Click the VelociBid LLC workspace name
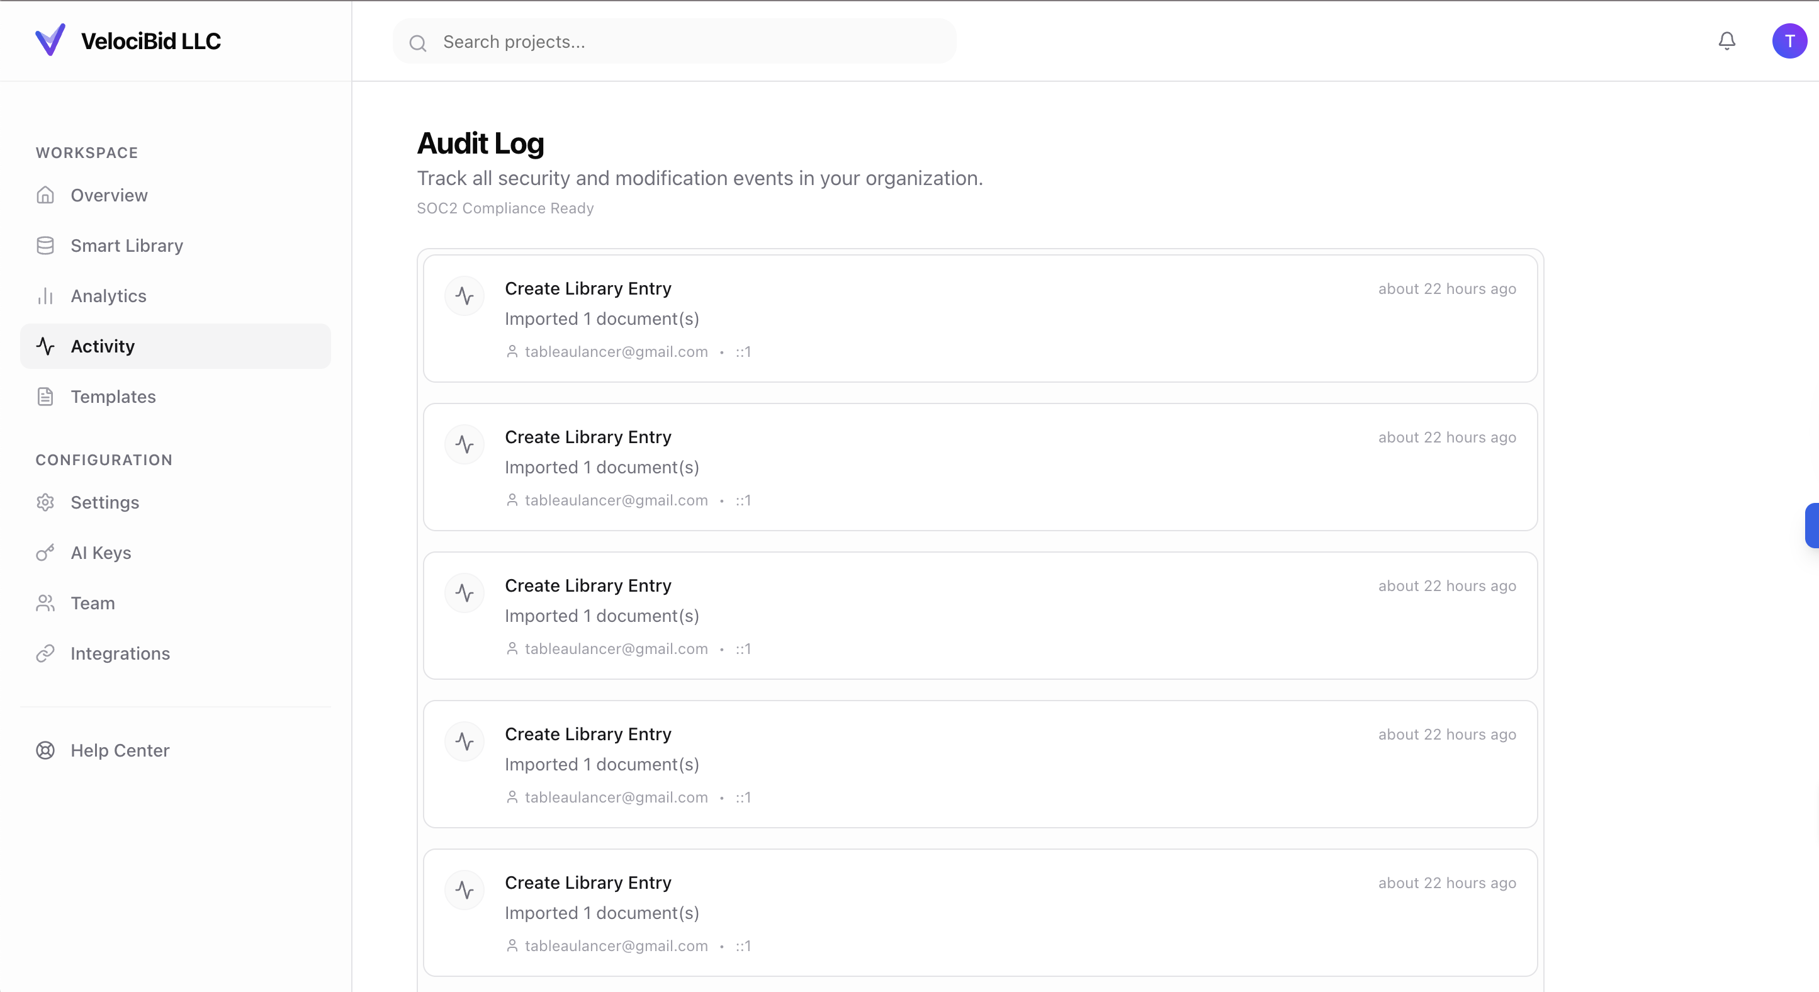Viewport: 1819px width, 992px height. click(x=150, y=41)
